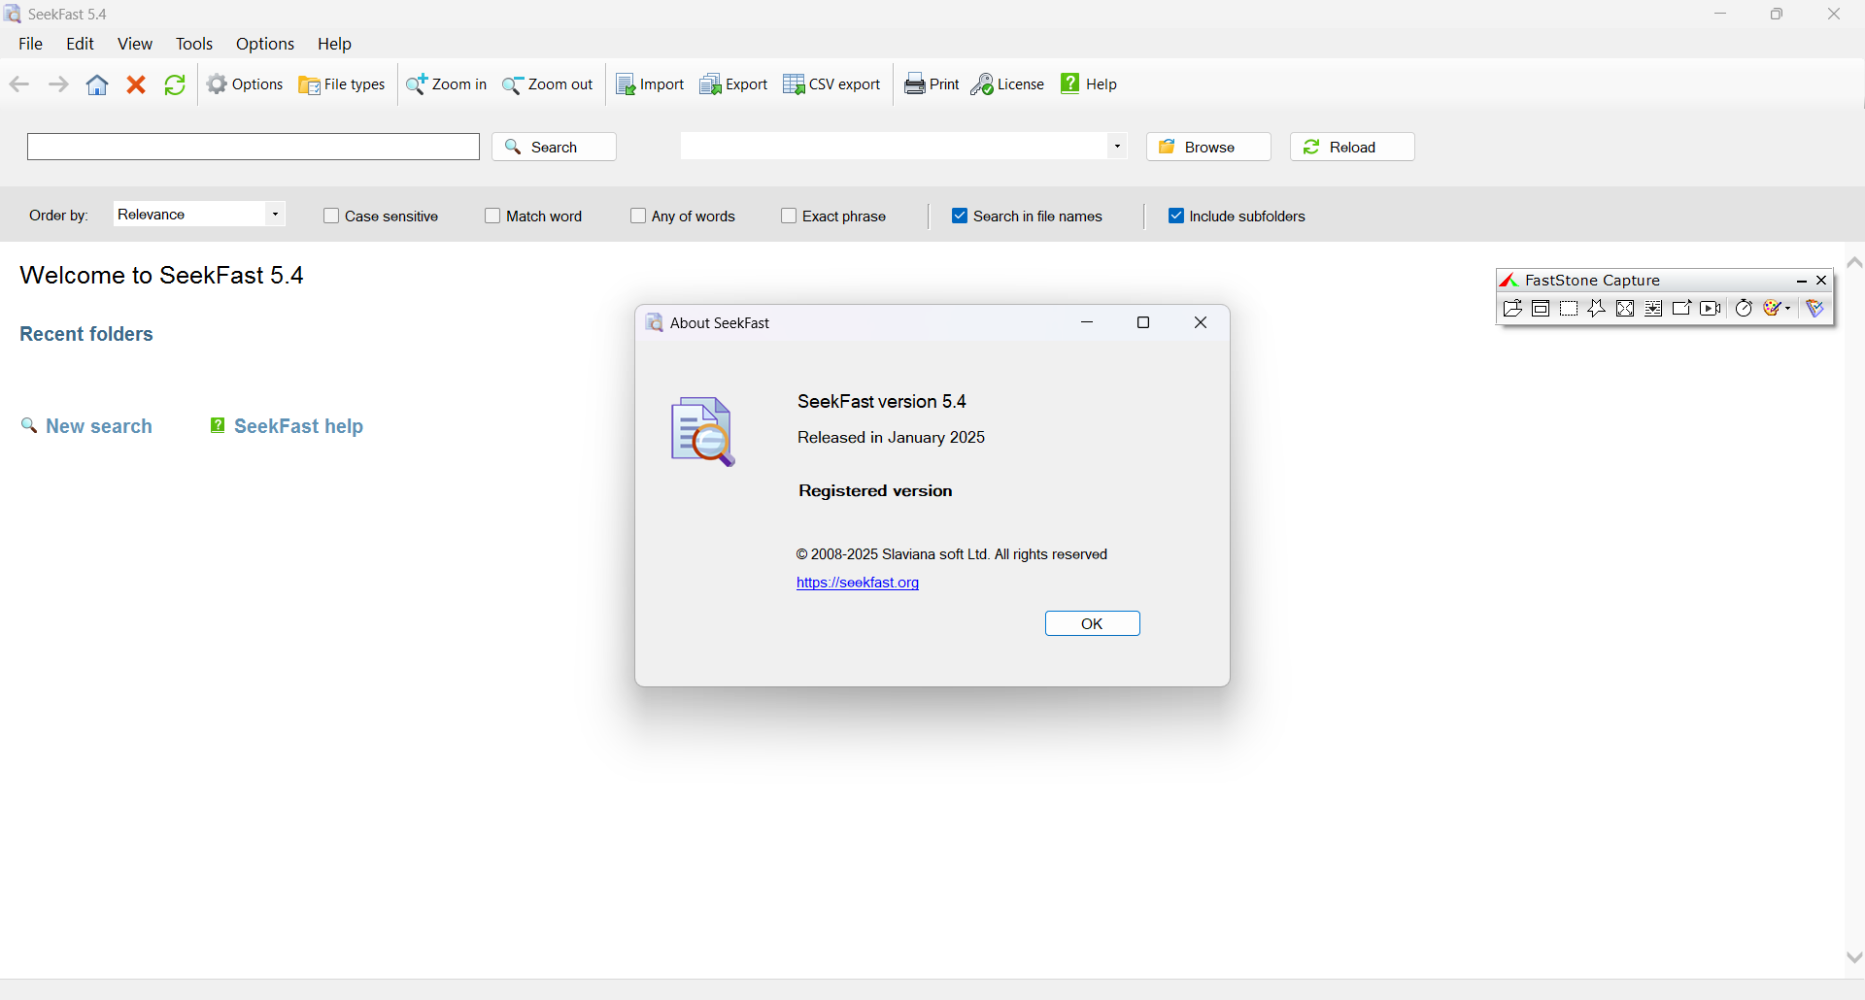Image resolution: width=1865 pixels, height=1000 pixels.
Task: Click the Home icon in the toolbar
Action: 97,84
